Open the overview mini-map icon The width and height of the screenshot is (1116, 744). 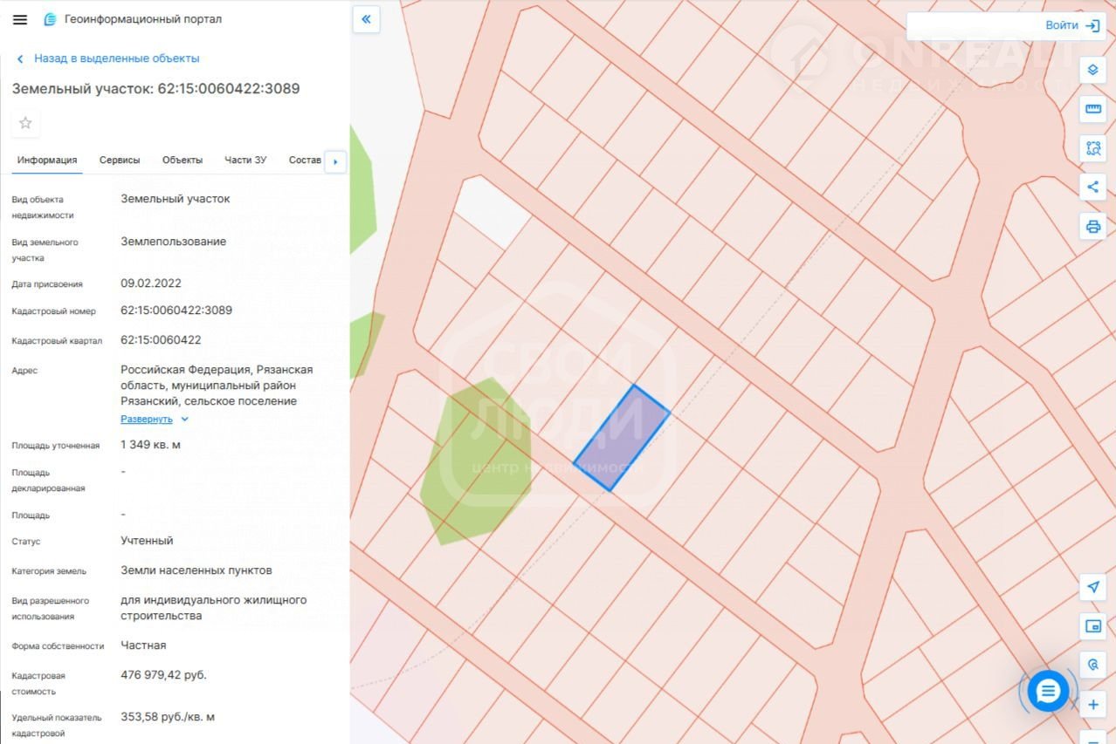pyautogui.click(x=1092, y=626)
